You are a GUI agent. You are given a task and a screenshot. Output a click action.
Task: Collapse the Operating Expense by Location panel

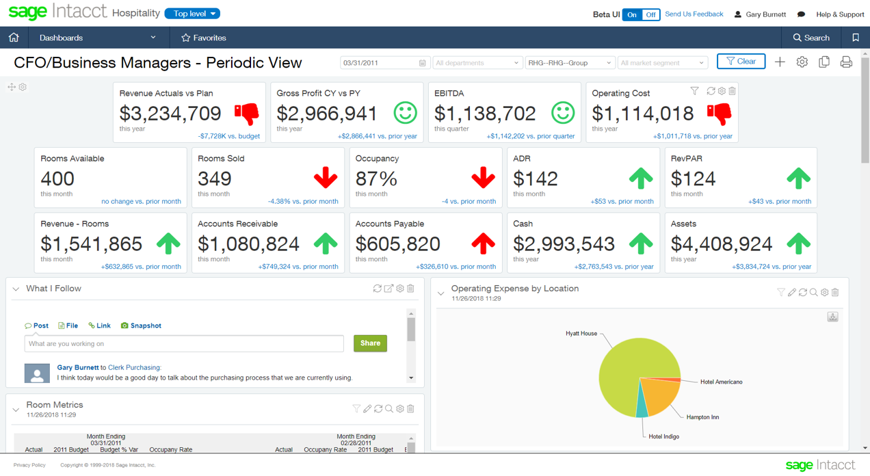pos(441,293)
